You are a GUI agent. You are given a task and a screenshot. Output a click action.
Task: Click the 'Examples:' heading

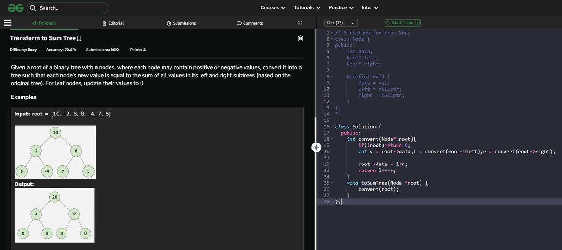[24, 97]
